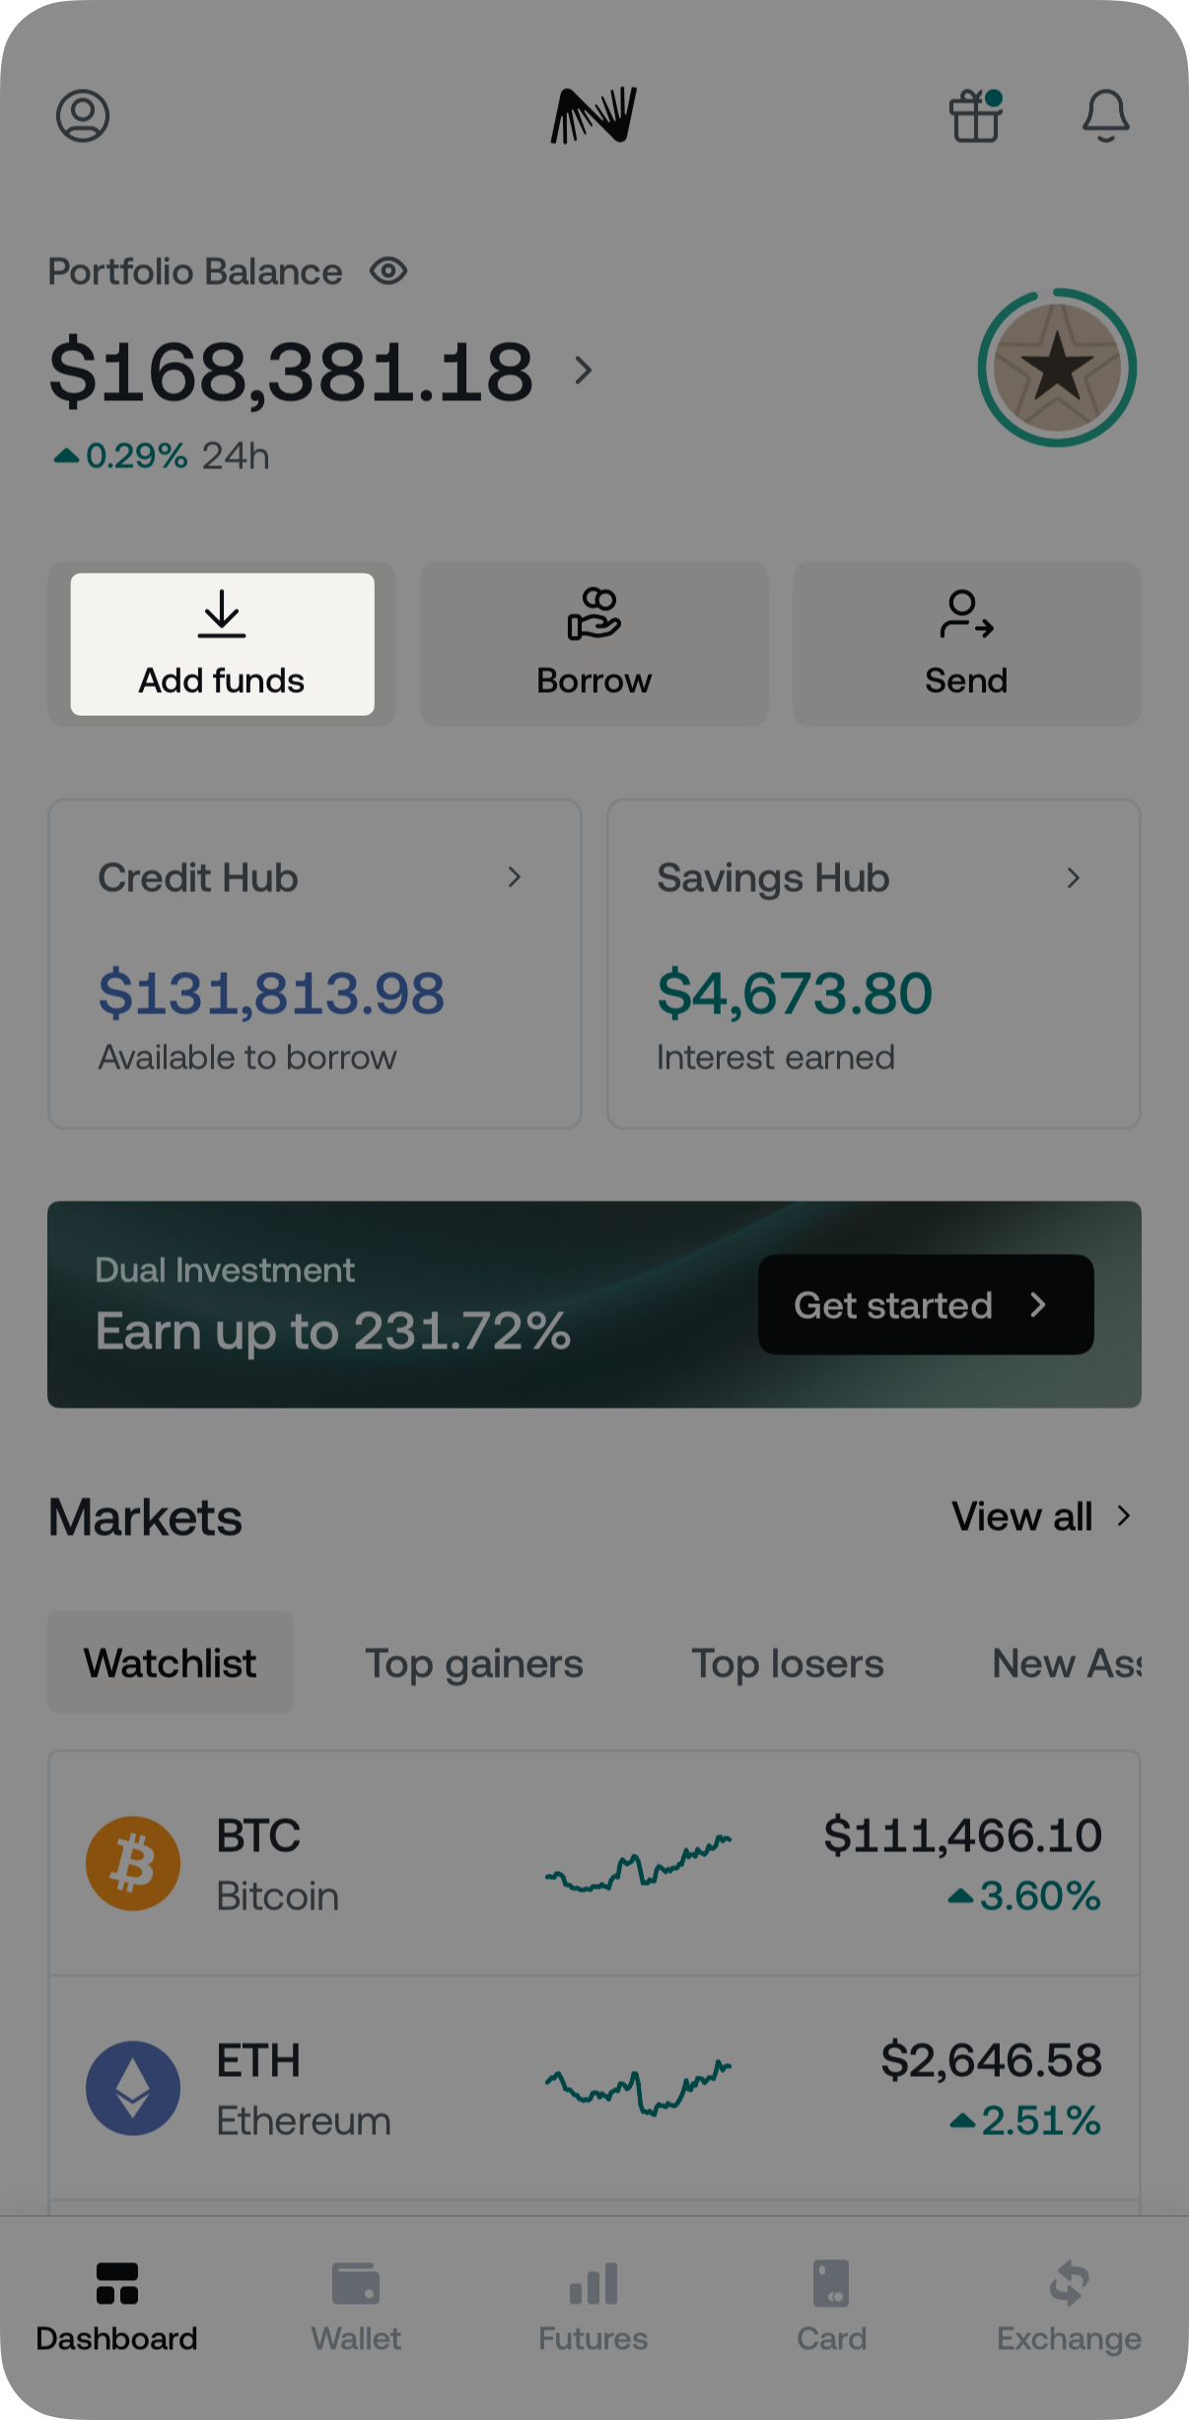Screen dimensions: 1189x2420
Task: Click the Bitcoin coin icon
Action: click(x=133, y=1863)
